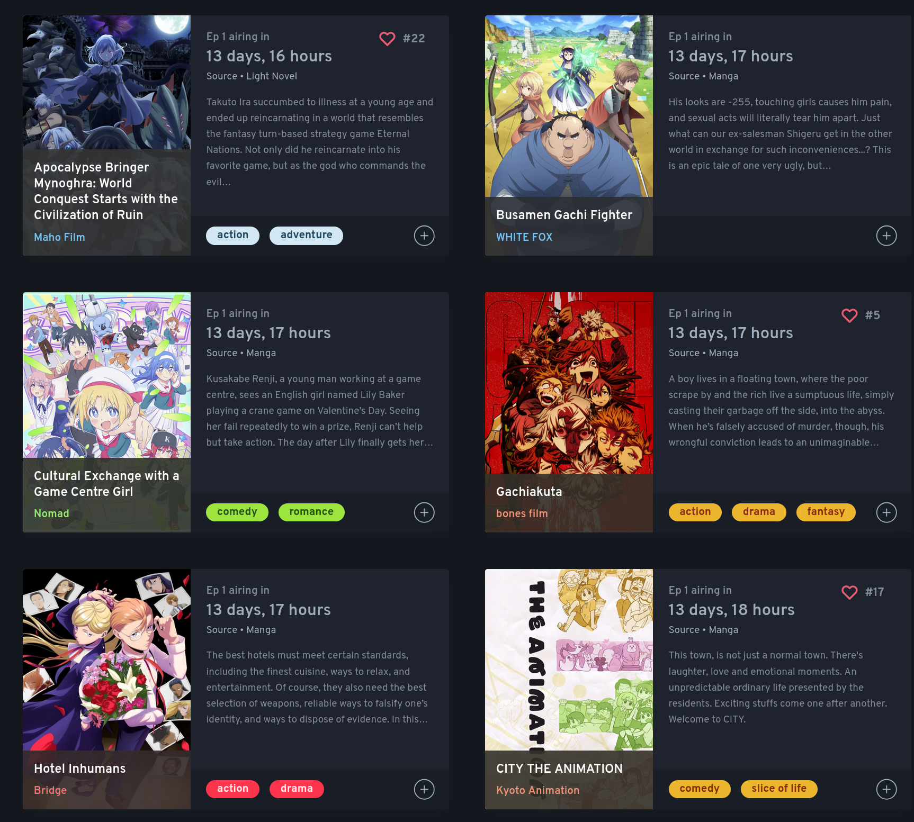Choose the slice of life tag
The image size is (914, 822).
[779, 789]
